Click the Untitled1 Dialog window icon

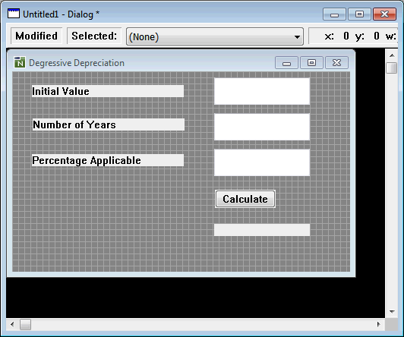coord(14,14)
